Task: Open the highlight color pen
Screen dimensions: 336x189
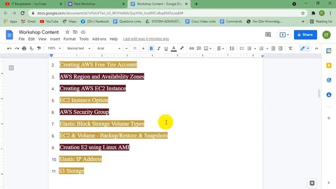Action: [182, 48]
